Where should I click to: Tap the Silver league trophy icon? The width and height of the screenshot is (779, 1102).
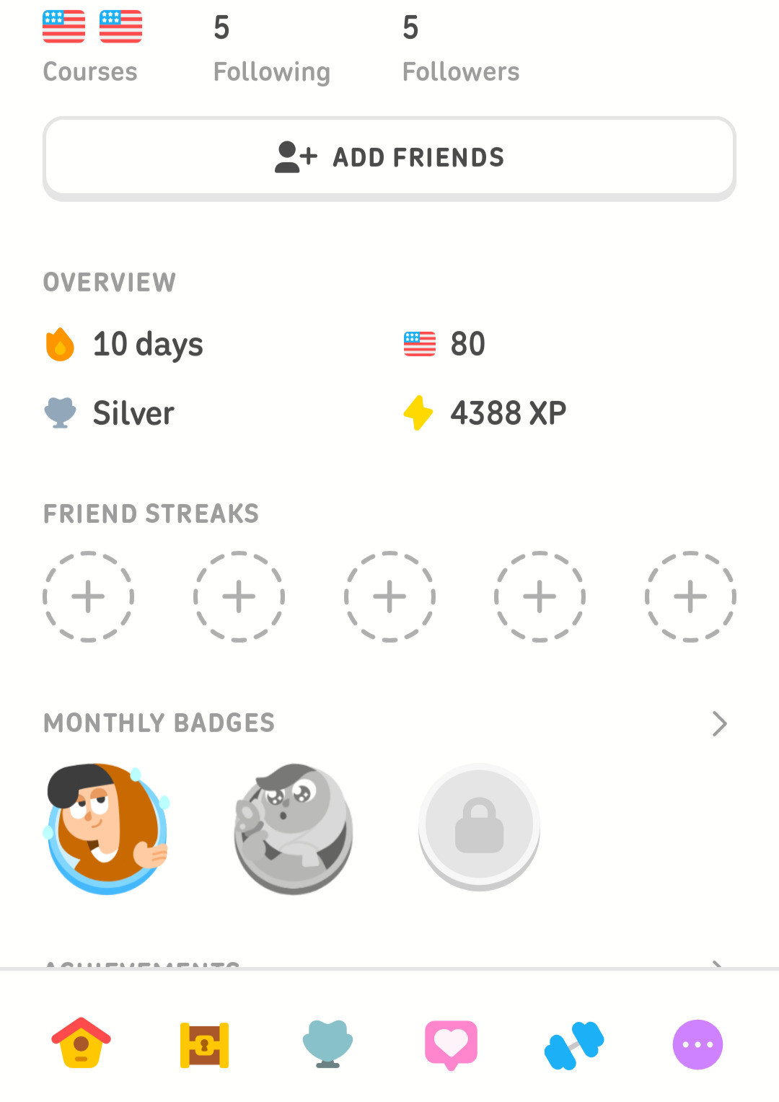[60, 413]
